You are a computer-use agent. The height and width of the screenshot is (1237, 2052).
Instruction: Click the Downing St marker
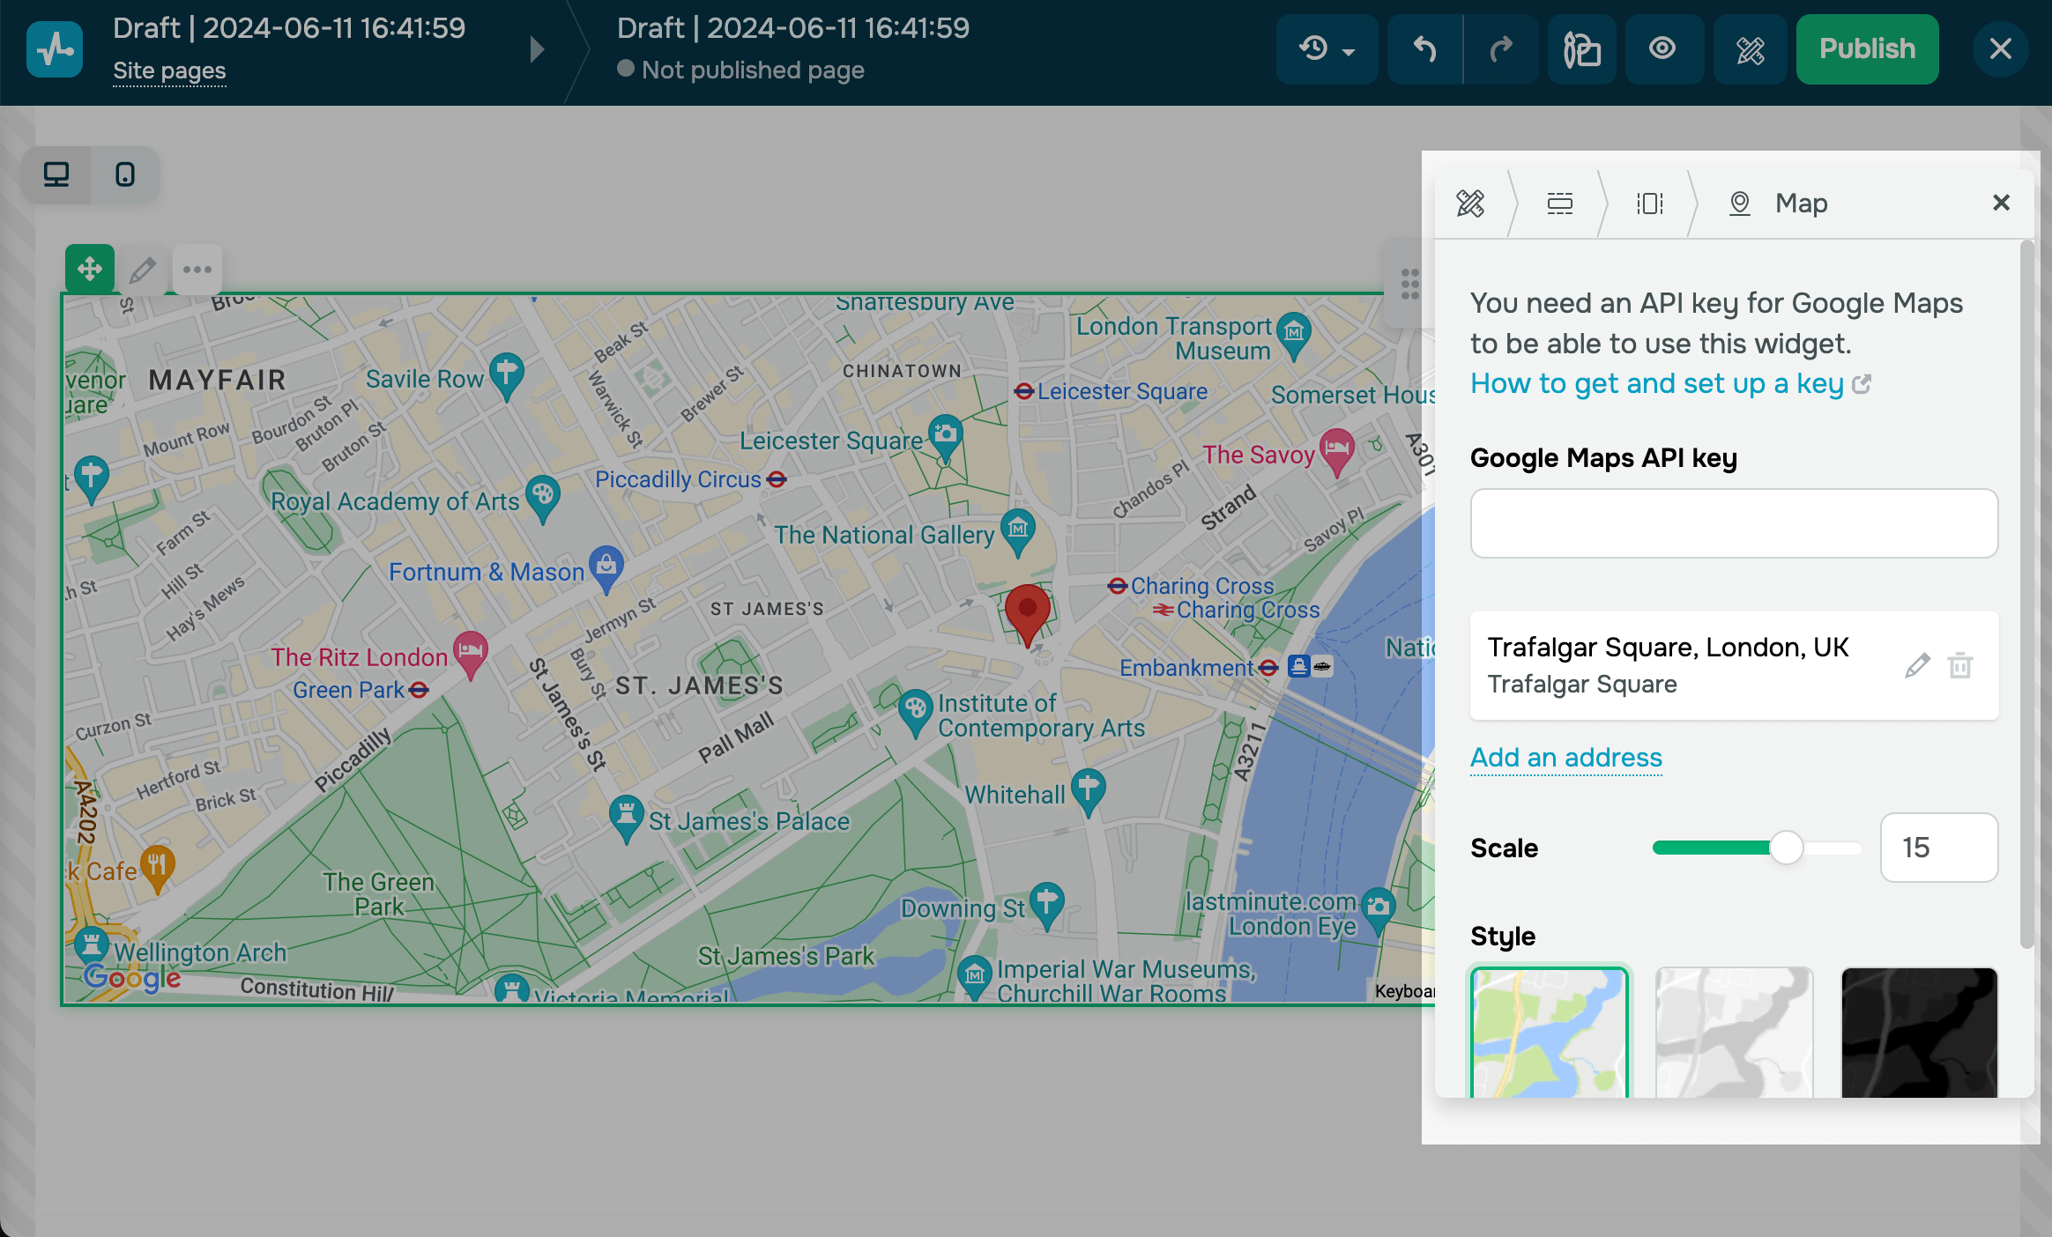(1047, 907)
